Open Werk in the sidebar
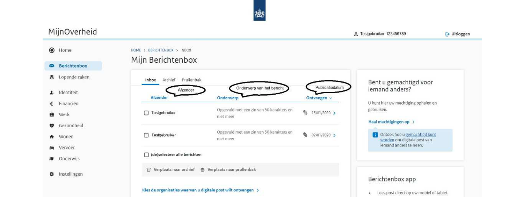Image resolution: width=524 pixels, height=216 pixels. click(64, 114)
